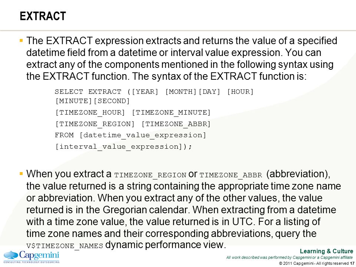
Task: Click the [TIMEZONE_HOUR] code token
Action: click(90, 113)
